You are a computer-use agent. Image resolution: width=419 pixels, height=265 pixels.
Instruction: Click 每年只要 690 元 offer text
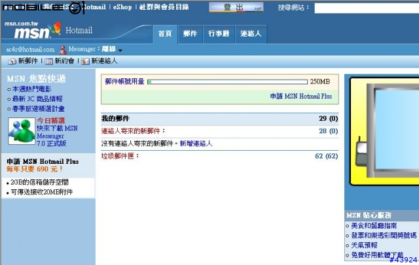(x=35, y=169)
